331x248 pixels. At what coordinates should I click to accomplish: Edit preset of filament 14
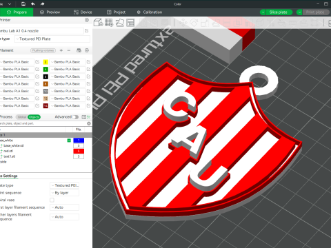tap(88, 105)
